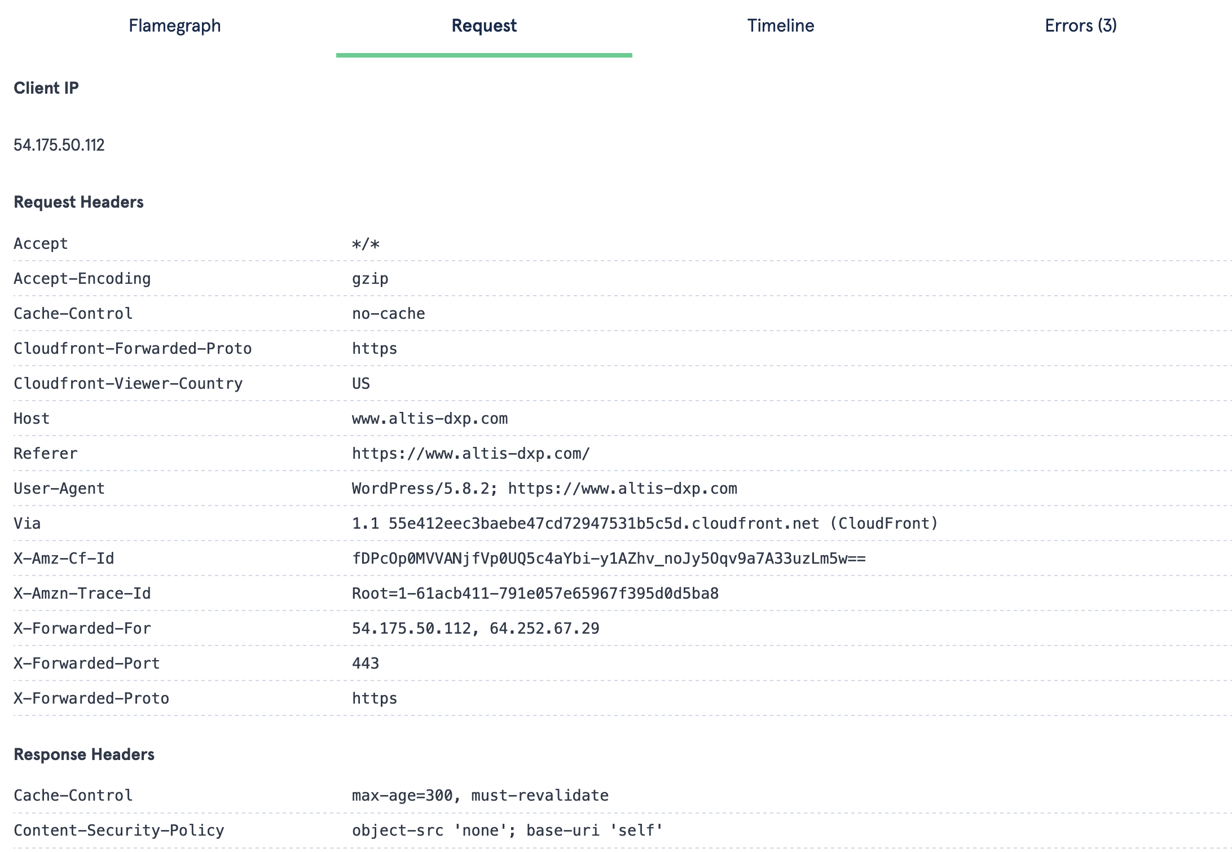The height and width of the screenshot is (852, 1232).
Task: Select the active Request tab
Action: pyautogui.click(x=483, y=25)
